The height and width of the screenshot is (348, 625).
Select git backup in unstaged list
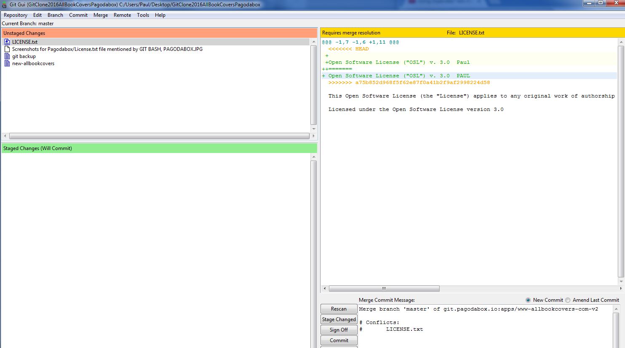pyautogui.click(x=24, y=56)
